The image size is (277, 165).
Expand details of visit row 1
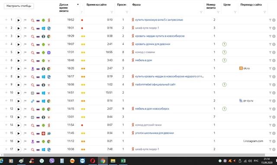[x=6, y=20]
